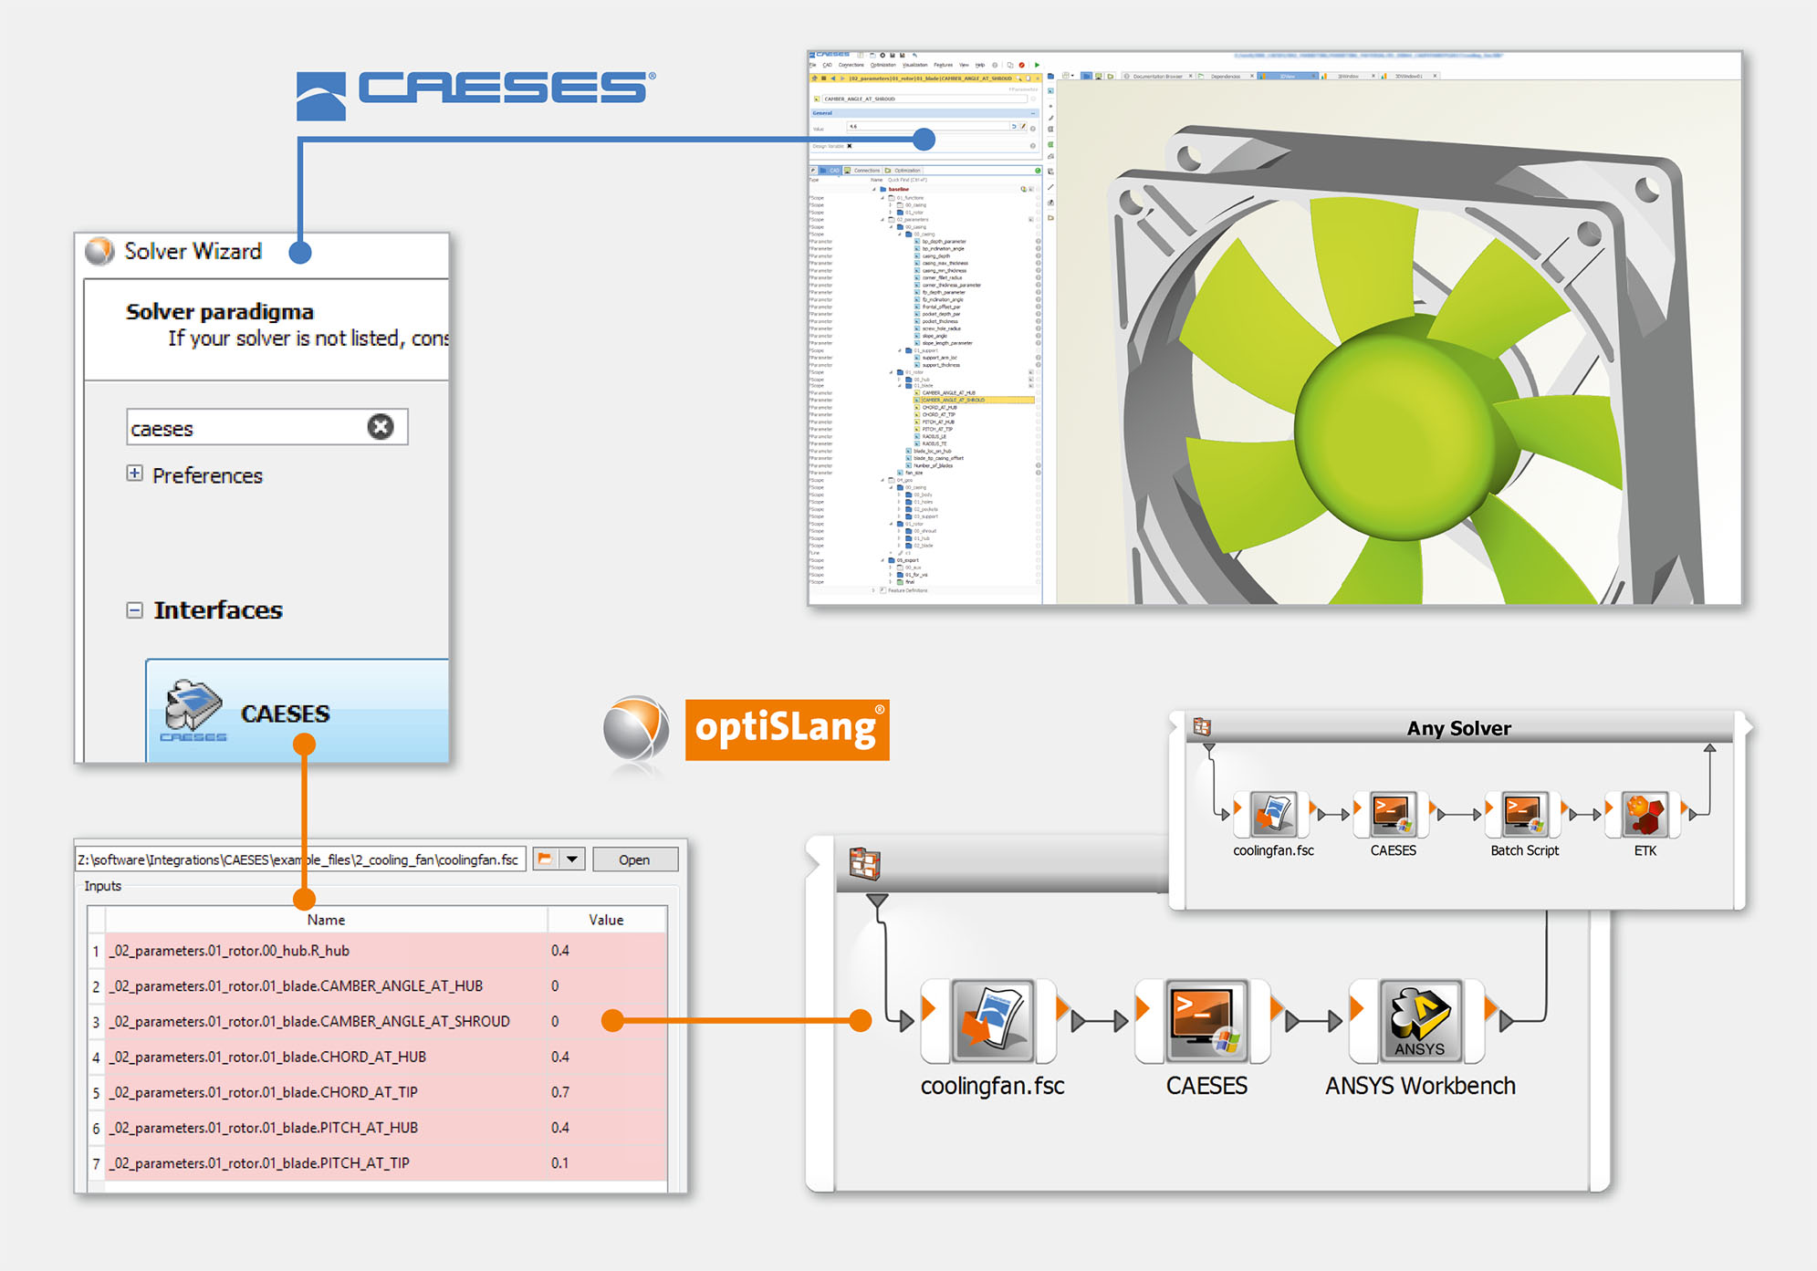Switch to the Dependencies tab

click(1226, 77)
